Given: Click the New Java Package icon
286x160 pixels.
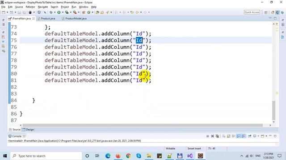Looking at the screenshot, I should 84,12.
